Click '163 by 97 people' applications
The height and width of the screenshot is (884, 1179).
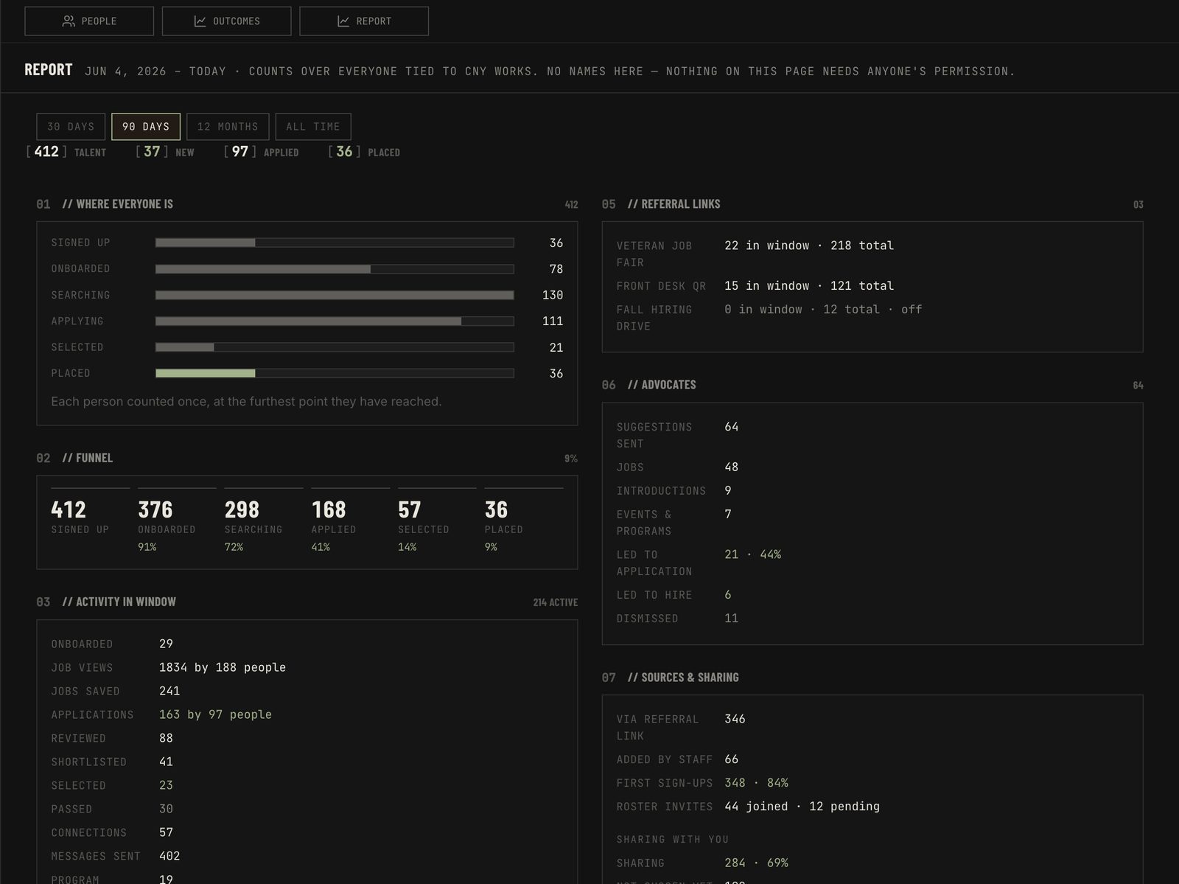215,714
